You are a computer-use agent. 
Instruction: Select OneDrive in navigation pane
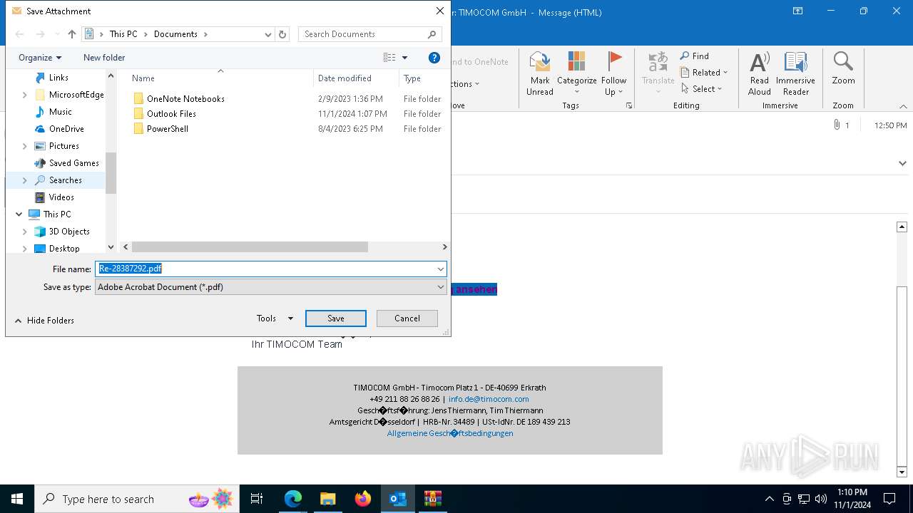coord(66,129)
